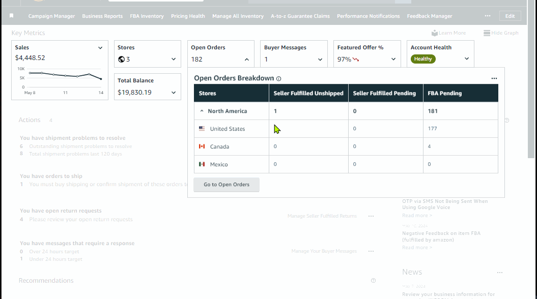This screenshot has width=537, height=299.
Task: Click the Go to Open Orders button
Action: coord(227,185)
